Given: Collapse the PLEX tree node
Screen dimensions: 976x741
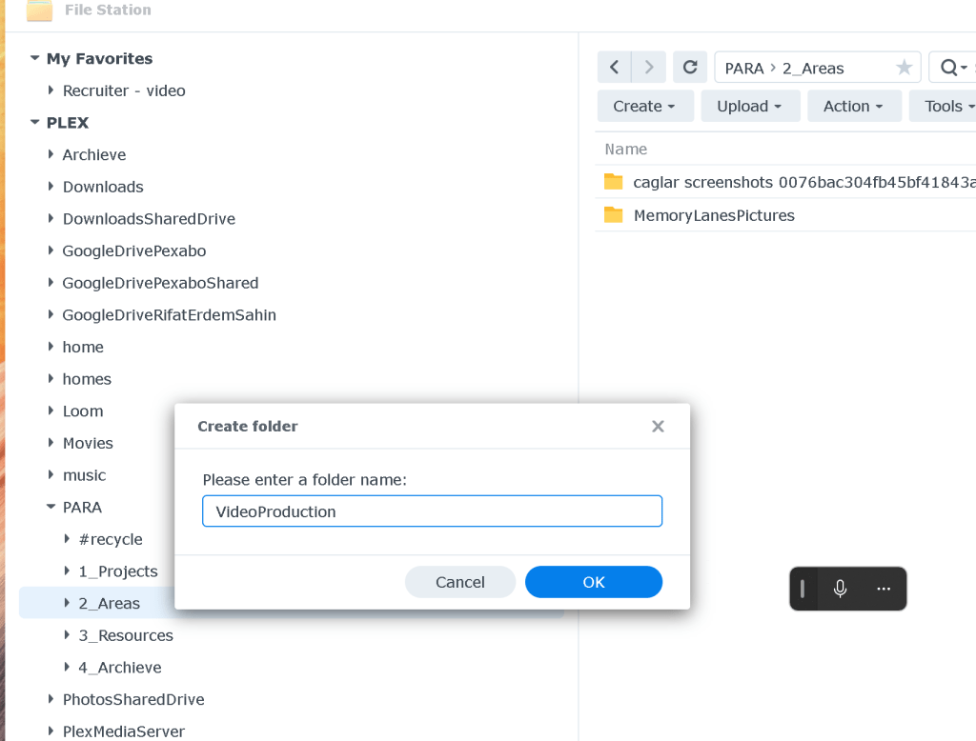Looking at the screenshot, I should click(35, 123).
